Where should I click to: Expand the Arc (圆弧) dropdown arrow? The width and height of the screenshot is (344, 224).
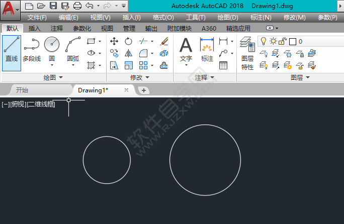click(73, 65)
